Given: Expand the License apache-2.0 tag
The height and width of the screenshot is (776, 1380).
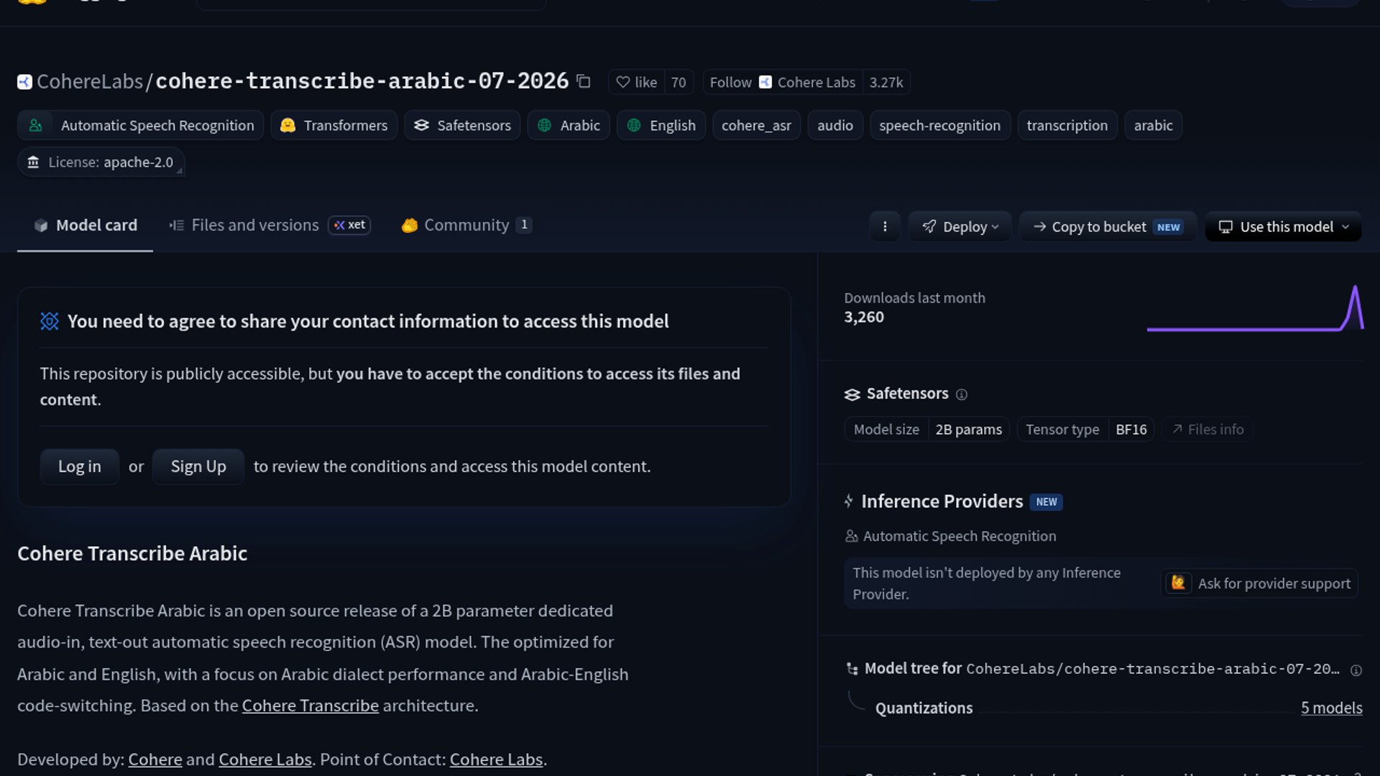Looking at the screenshot, I should (x=101, y=162).
